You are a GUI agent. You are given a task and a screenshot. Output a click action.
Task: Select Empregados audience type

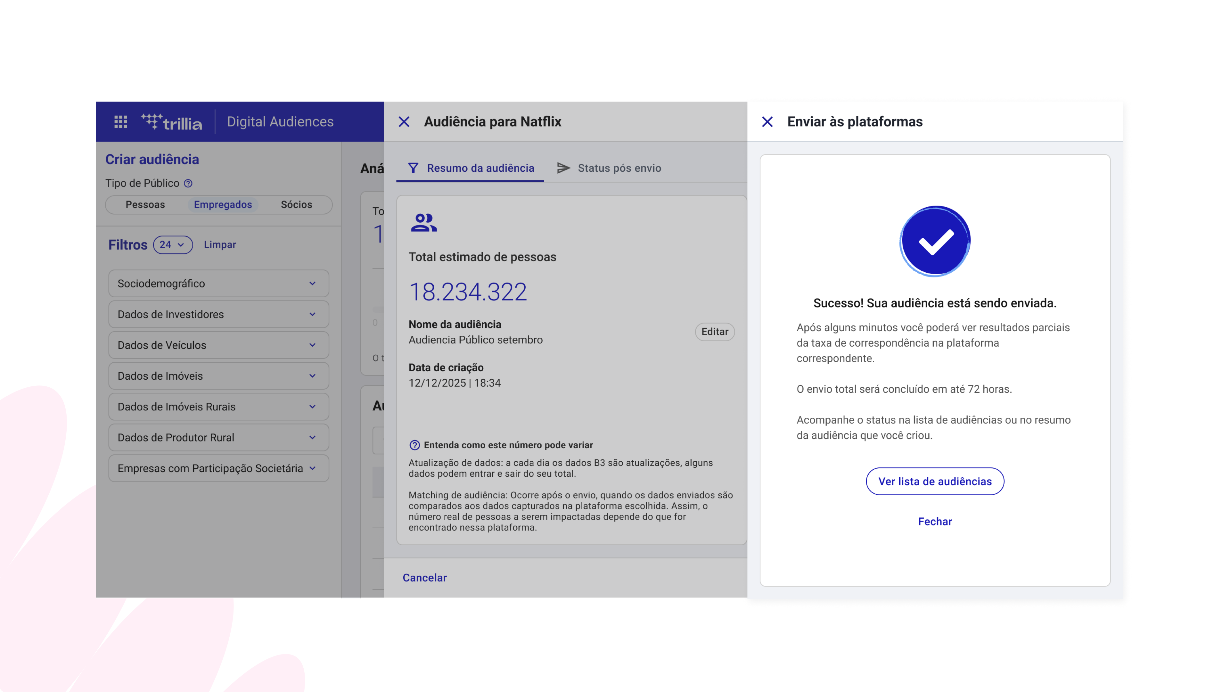223,204
